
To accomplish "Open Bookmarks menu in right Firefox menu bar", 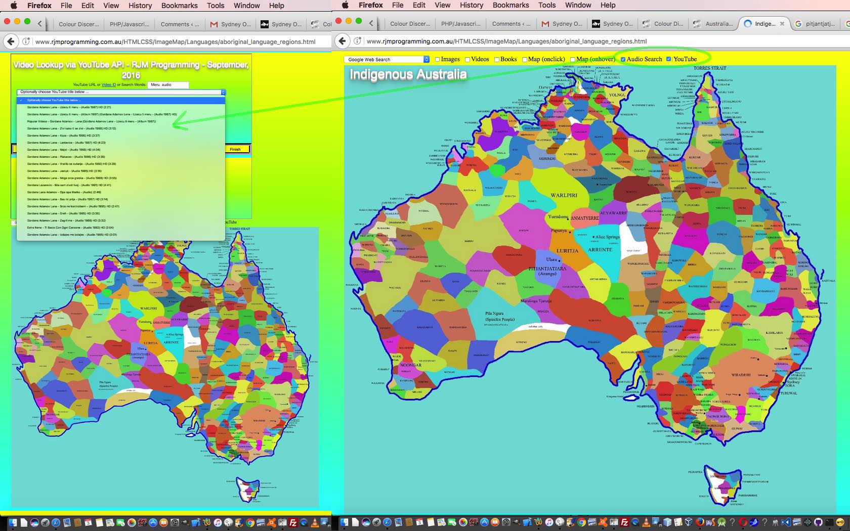I will click(511, 5).
